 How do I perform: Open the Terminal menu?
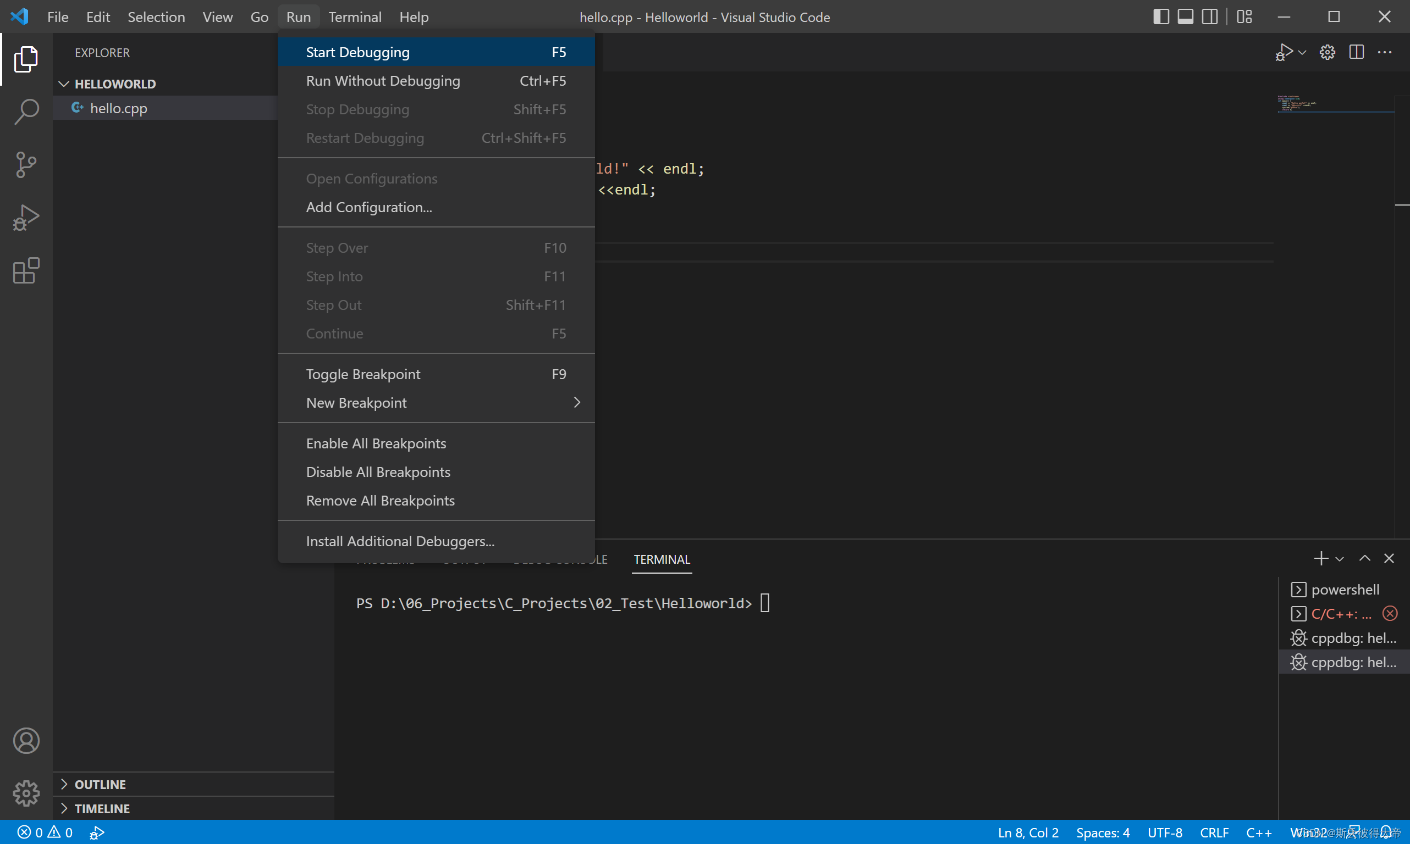pos(355,17)
